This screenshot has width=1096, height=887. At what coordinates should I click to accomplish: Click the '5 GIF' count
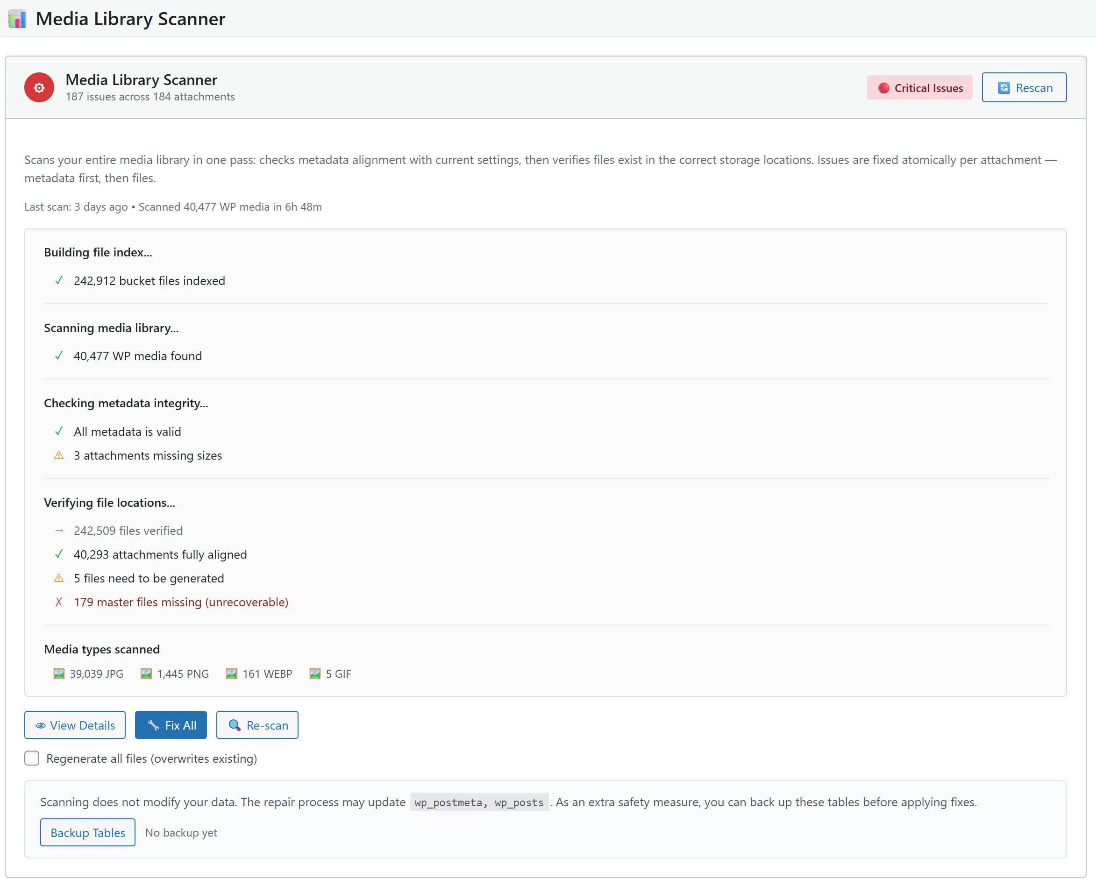point(338,674)
